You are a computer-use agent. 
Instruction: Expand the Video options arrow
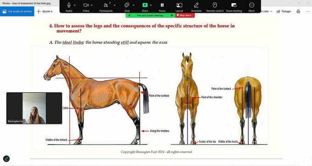coord(92,5)
